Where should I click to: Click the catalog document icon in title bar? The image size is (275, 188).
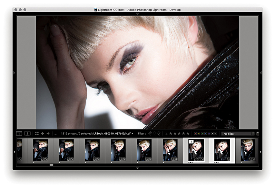pyautogui.click(x=95, y=10)
